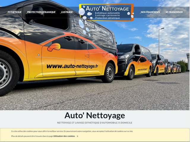Click the Auto' Nettoyage logo banner
Viewport: 190px width, 142px height.
[106, 12]
